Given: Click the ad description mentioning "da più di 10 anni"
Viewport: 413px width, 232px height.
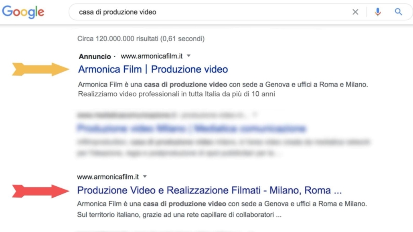Looking at the screenshot, I should click(x=223, y=89).
